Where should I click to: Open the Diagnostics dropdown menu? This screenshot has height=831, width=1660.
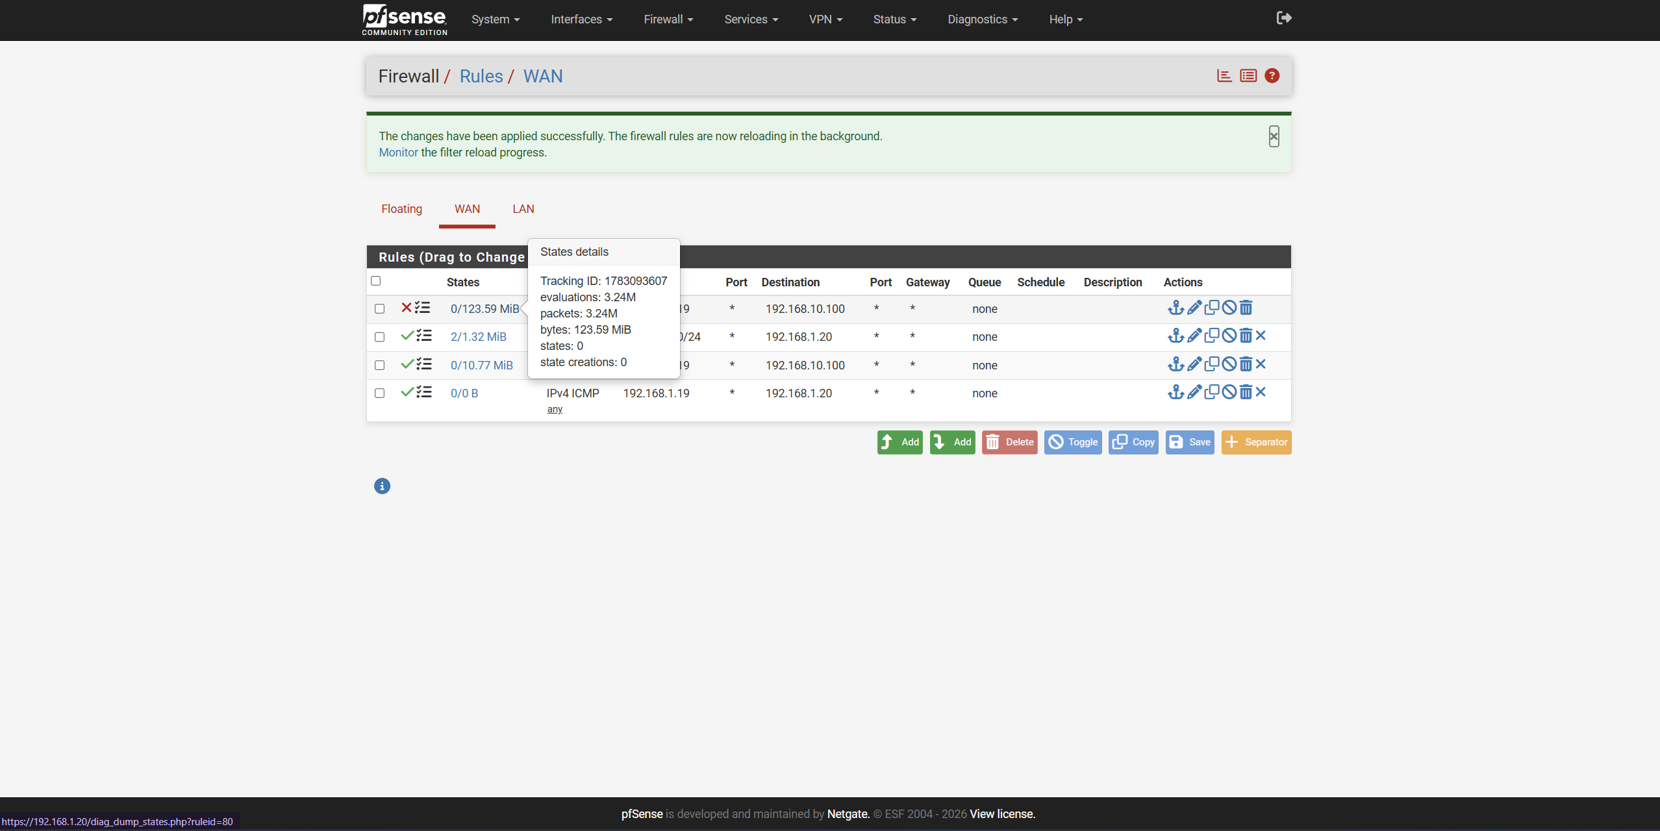click(x=983, y=19)
